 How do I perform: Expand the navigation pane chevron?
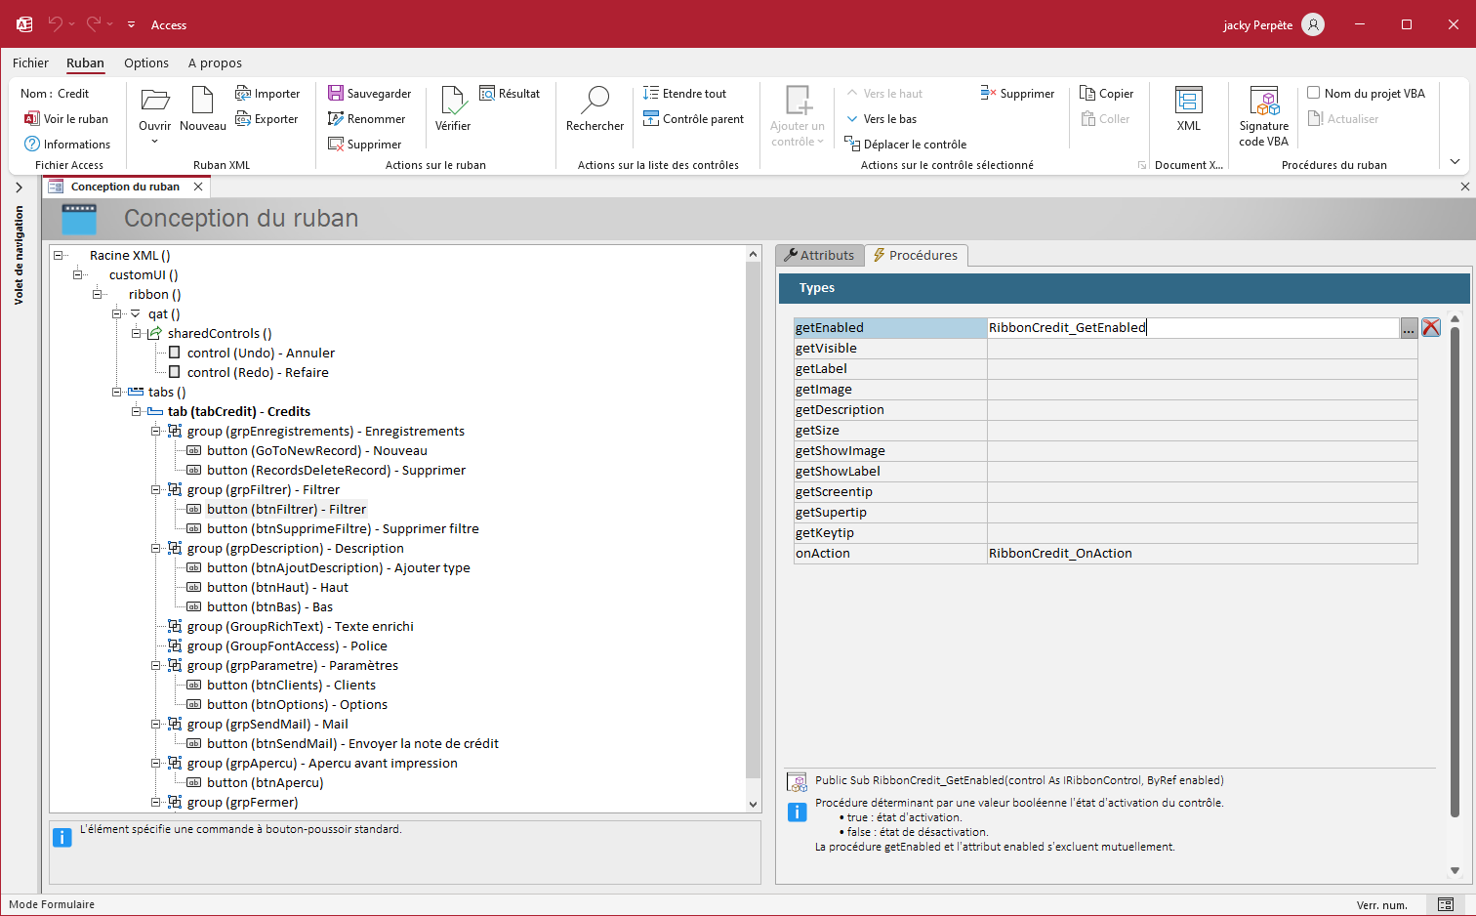coord(19,187)
